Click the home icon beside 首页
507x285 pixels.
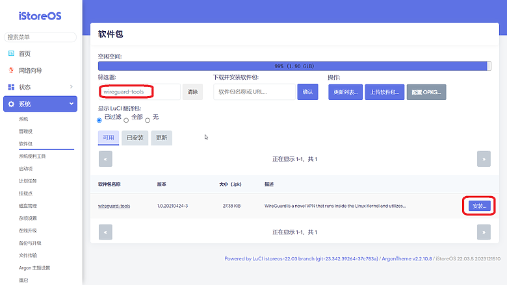pos(11,53)
